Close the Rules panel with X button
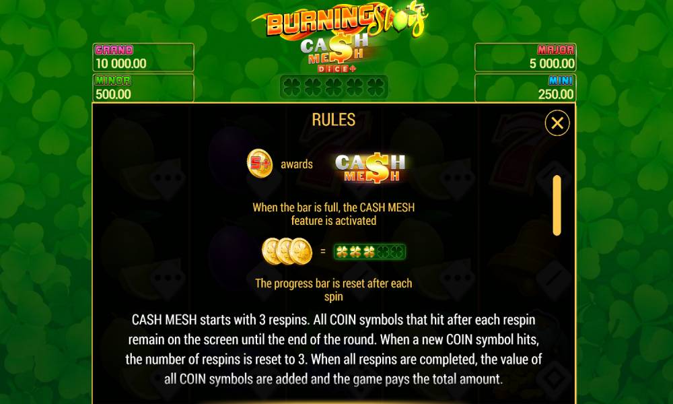This screenshot has height=404, width=673. coord(557,123)
